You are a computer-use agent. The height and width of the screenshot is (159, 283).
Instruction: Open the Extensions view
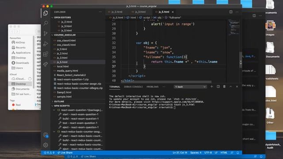point(46,54)
